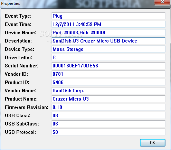Select the Firmware Revision field 0.10

pos(108,107)
